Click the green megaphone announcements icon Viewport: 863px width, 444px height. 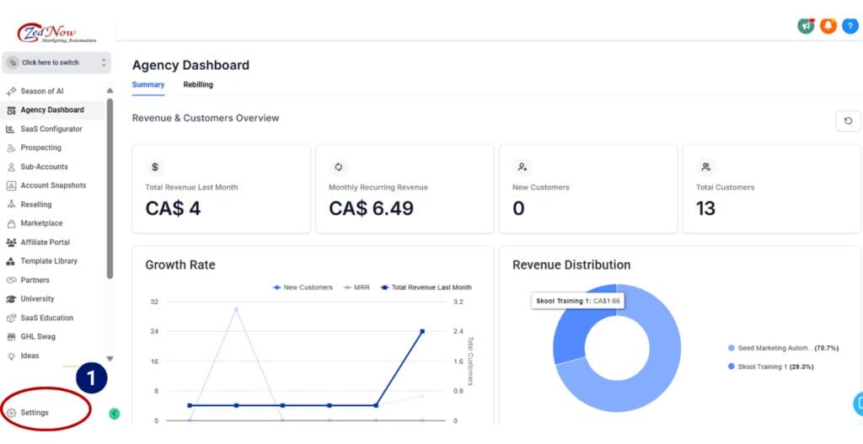click(x=806, y=26)
